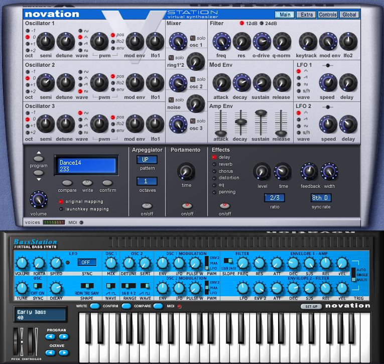
Task: Adjust the Amp Env decay slider
Action: pos(241,122)
